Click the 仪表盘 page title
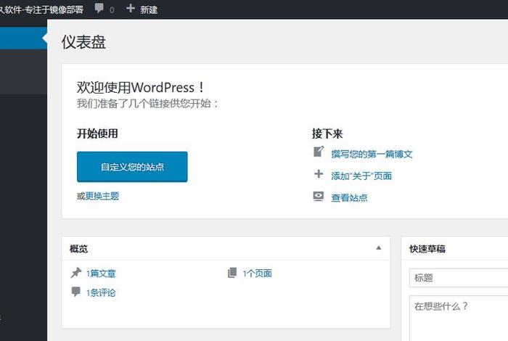Screen dimensions: 508x341 point(83,42)
